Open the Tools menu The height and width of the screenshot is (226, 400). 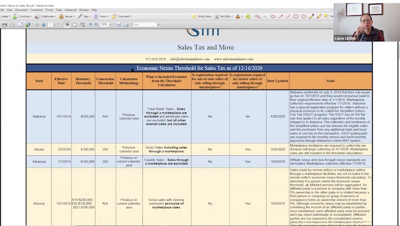pos(59,10)
